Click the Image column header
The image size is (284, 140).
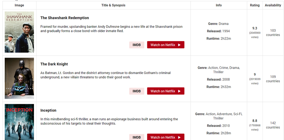point(19,5)
